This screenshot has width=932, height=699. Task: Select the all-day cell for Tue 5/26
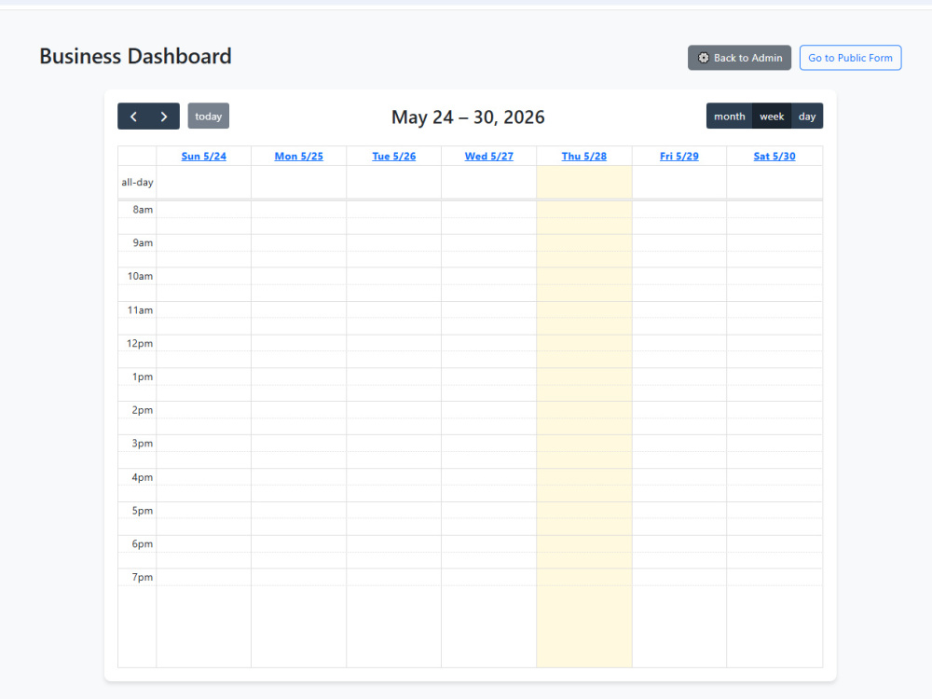[394, 182]
